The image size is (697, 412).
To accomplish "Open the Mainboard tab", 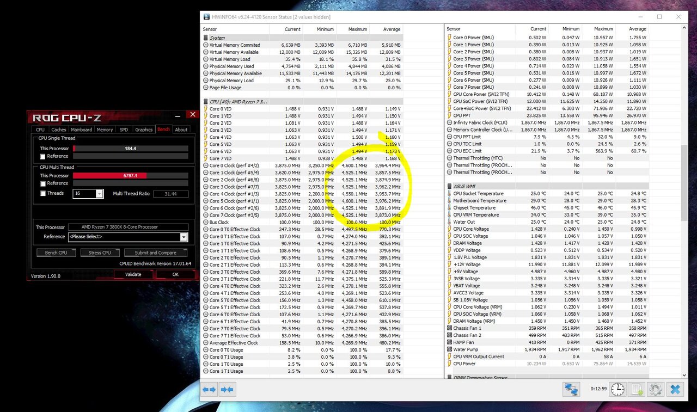I will coord(81,130).
